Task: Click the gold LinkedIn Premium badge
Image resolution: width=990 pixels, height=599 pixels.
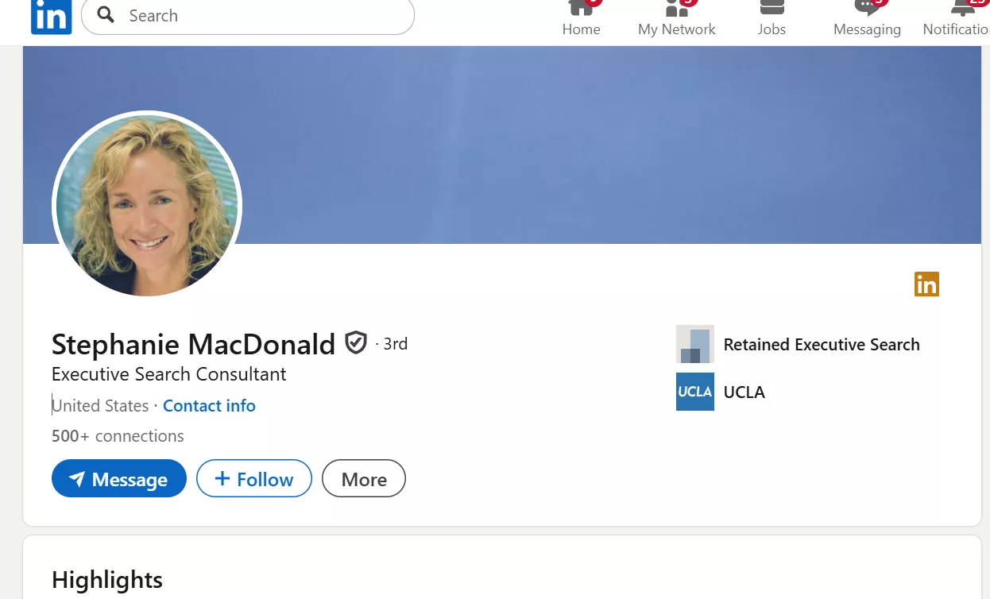Action: coord(926,284)
